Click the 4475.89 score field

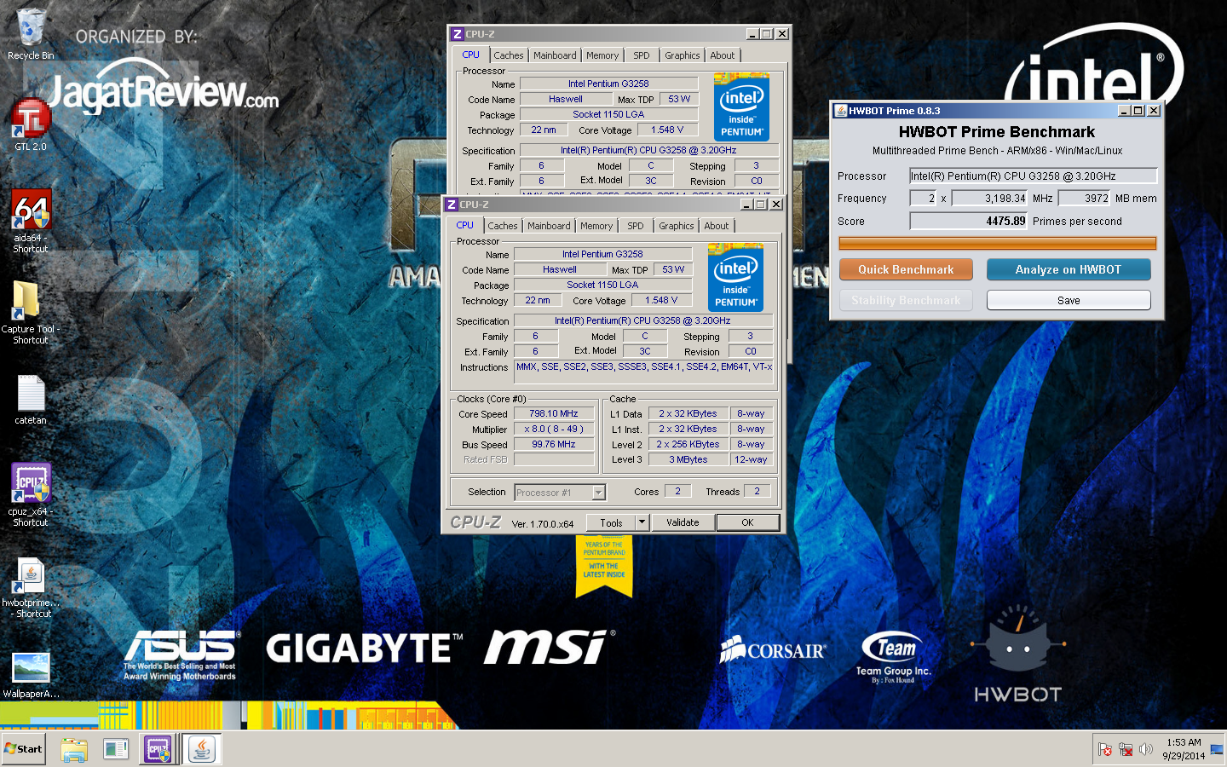(969, 221)
